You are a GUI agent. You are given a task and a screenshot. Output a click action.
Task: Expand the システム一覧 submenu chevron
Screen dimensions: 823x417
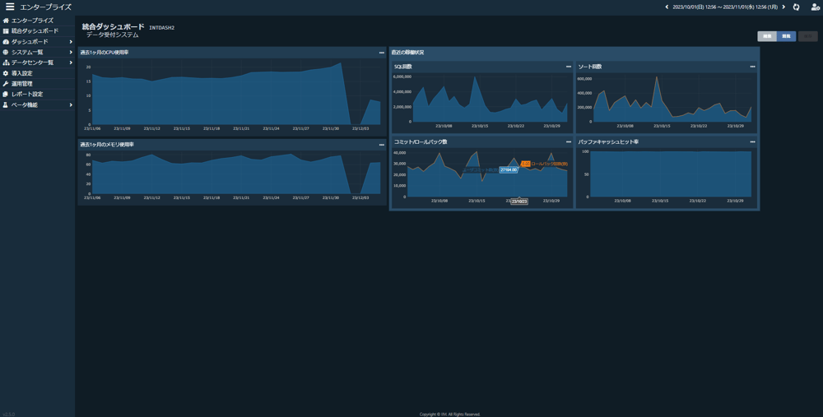point(71,52)
